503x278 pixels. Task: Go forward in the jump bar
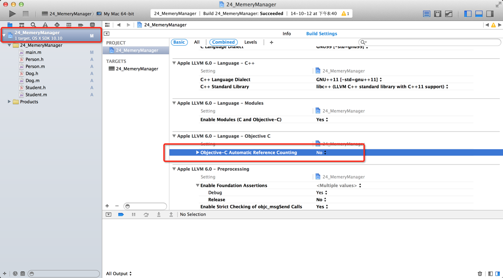[x=128, y=25]
